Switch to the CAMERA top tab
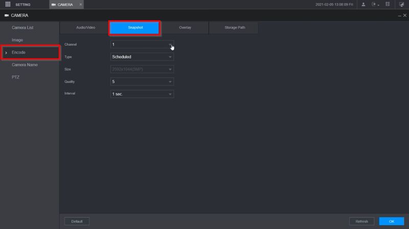 (66, 5)
